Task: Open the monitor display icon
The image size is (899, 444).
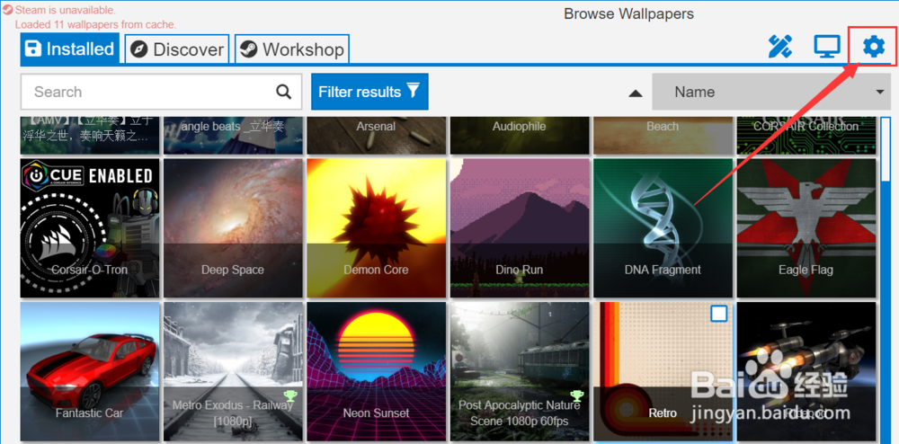Action: point(827,47)
